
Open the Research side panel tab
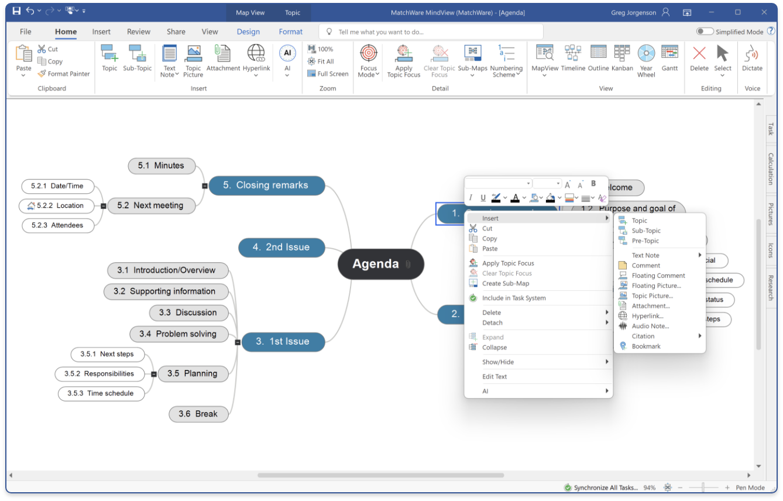point(771,287)
